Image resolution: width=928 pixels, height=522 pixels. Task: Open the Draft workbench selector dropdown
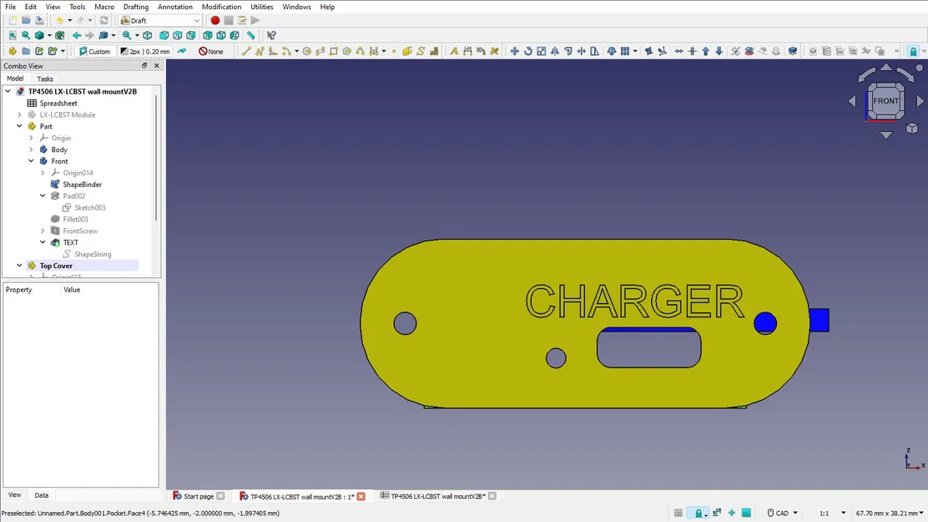pos(159,20)
